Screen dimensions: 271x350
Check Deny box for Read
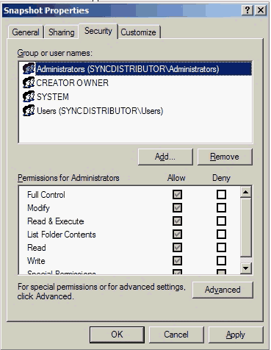[x=221, y=248]
